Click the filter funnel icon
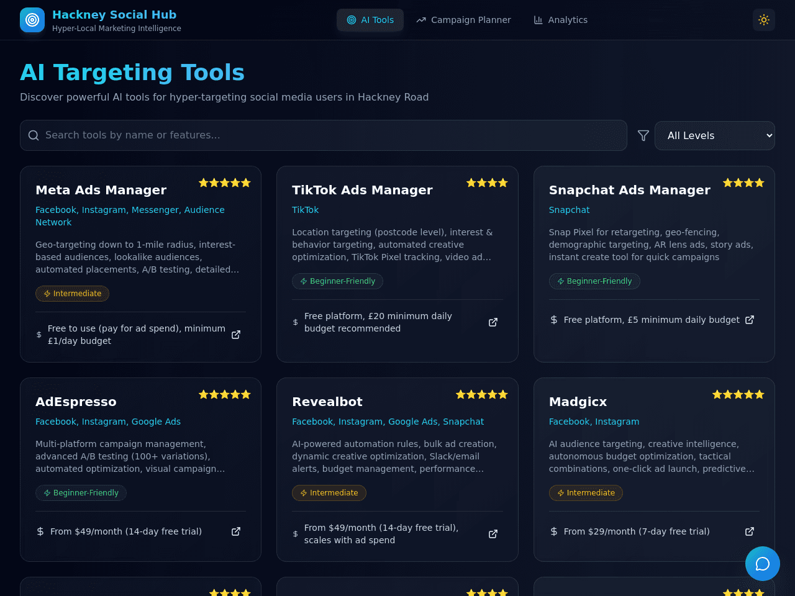795x596 pixels. pyautogui.click(x=643, y=135)
